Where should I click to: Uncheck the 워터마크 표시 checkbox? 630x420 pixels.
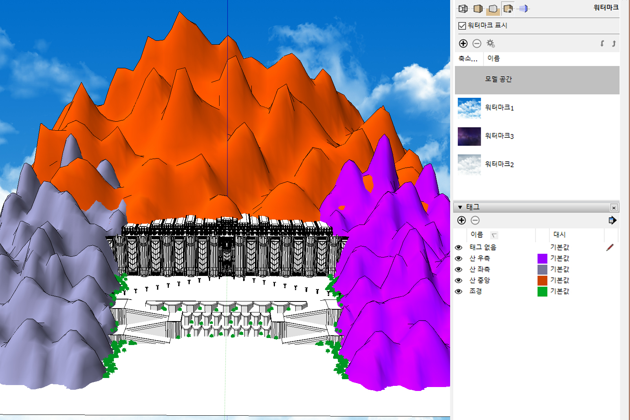coord(462,26)
